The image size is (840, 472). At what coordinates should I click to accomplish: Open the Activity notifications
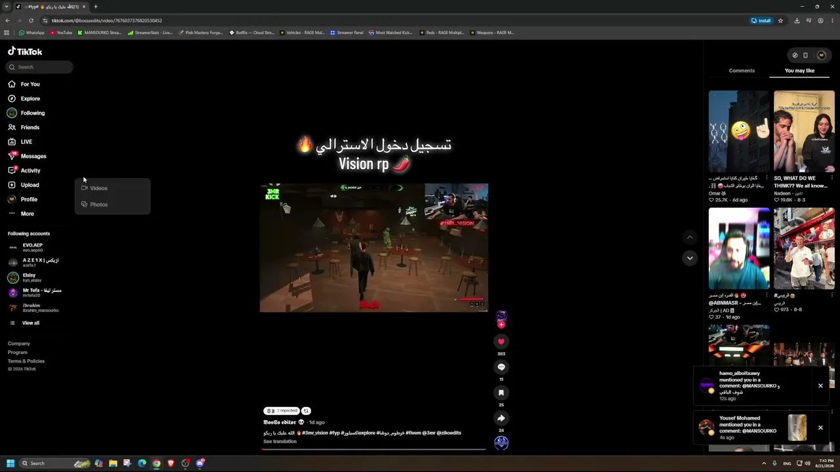click(x=24, y=170)
